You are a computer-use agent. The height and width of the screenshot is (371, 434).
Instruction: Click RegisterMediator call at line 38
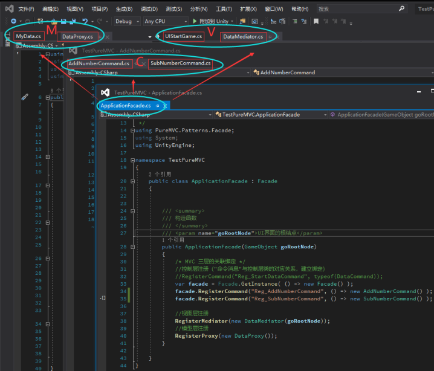point(201,321)
